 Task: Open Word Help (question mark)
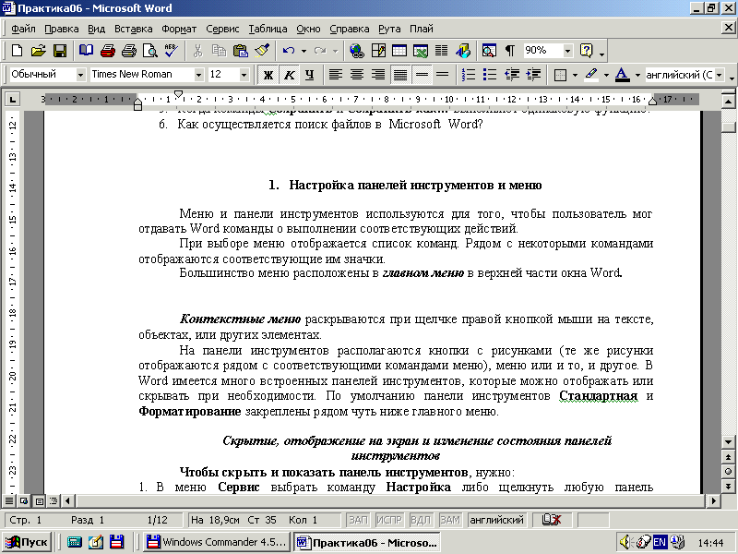click(x=587, y=51)
